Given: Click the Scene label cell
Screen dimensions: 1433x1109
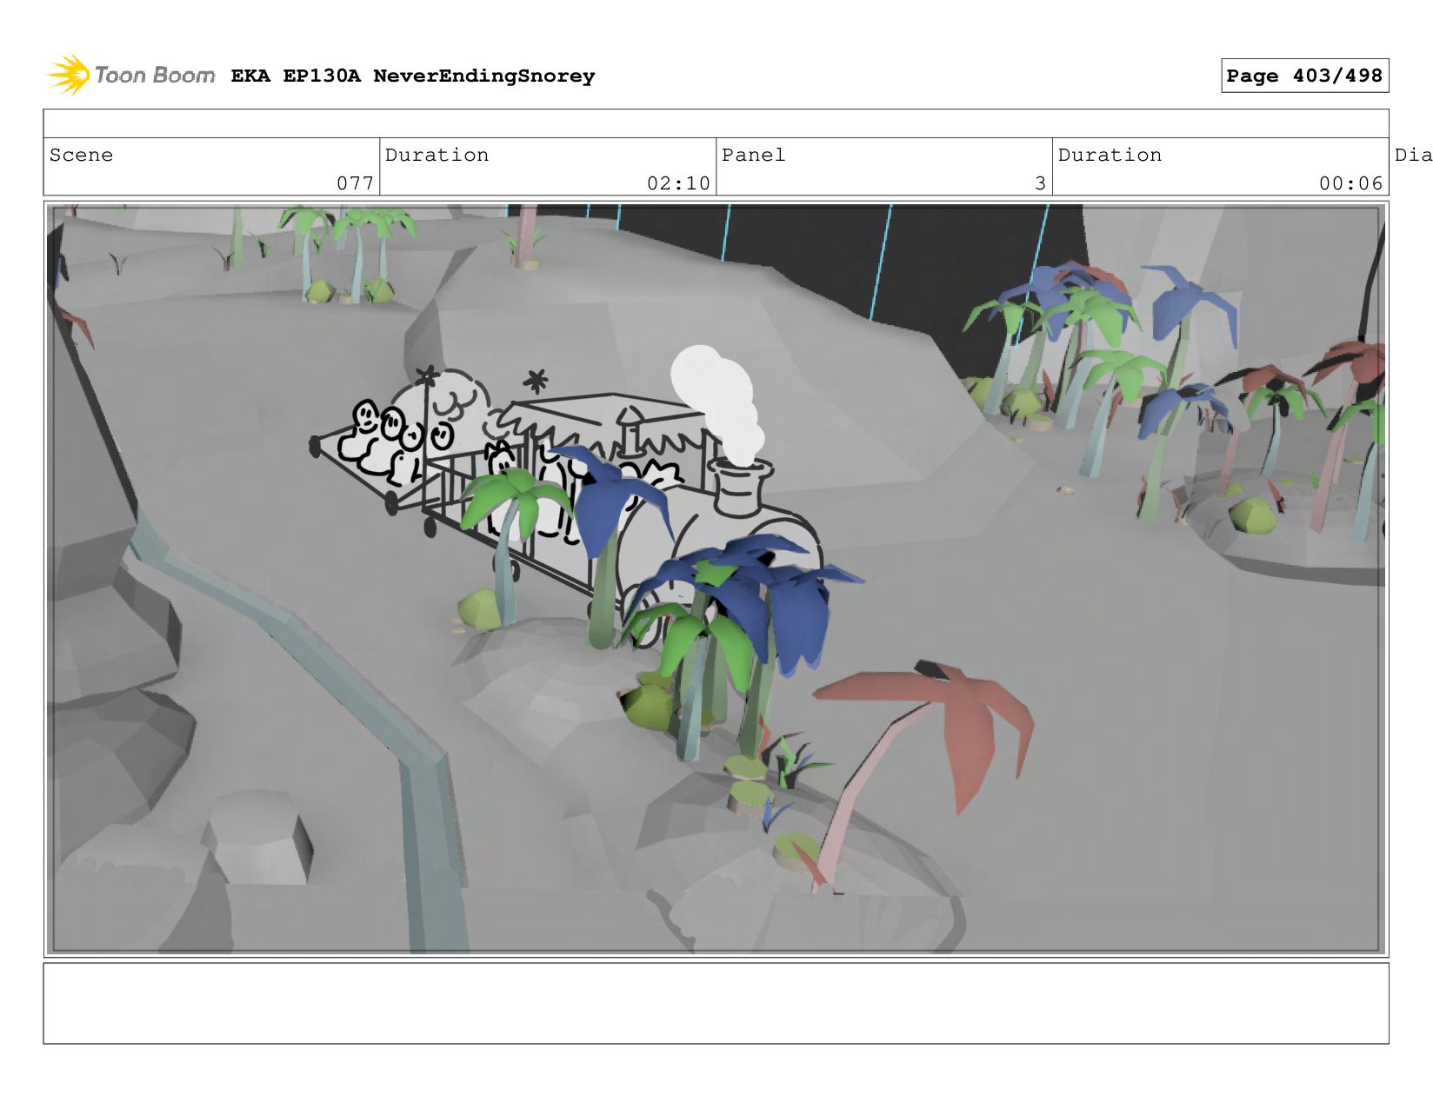Looking at the screenshot, I should [211, 166].
